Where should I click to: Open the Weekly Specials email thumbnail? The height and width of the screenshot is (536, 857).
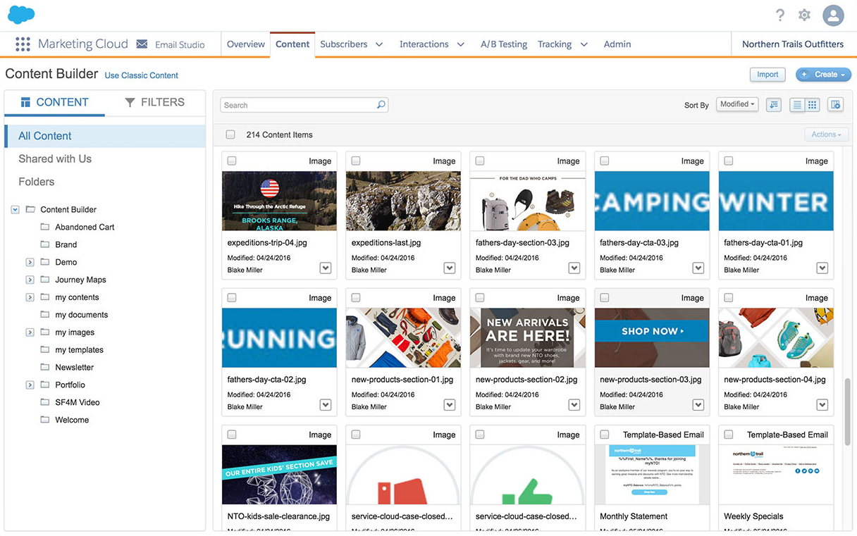coord(776,474)
